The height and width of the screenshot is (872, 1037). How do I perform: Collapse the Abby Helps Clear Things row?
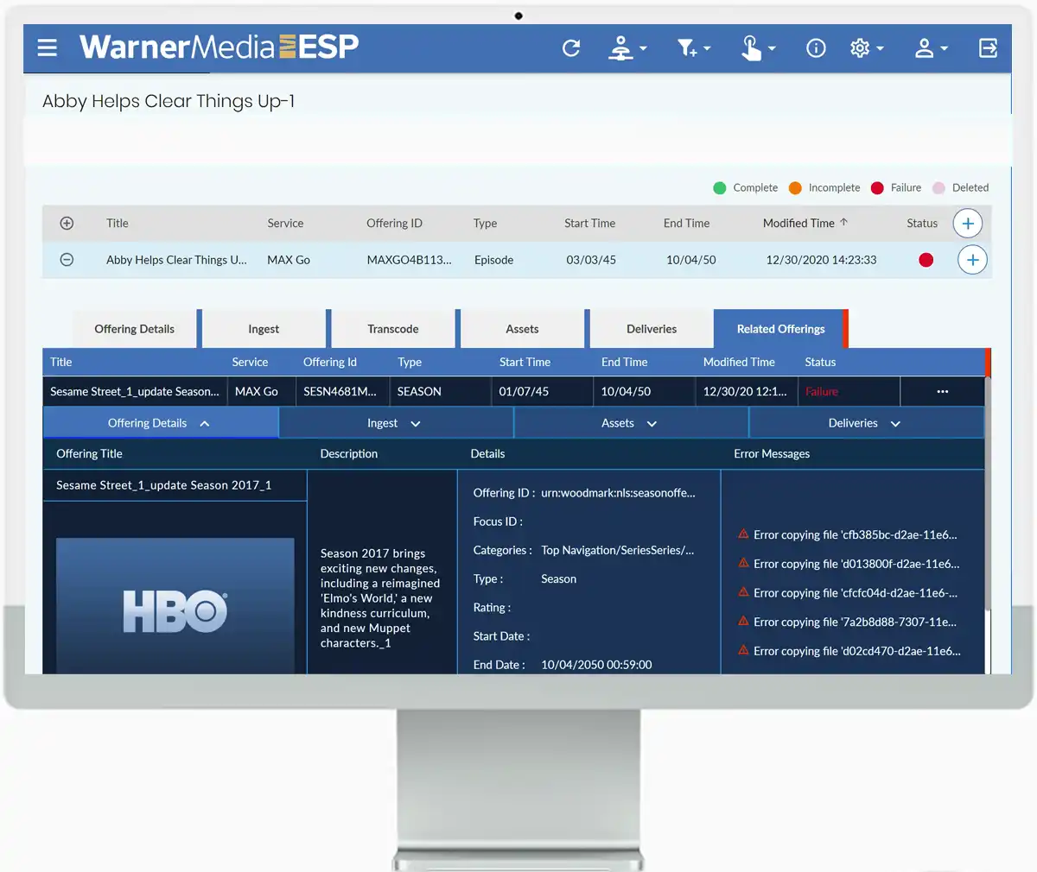(67, 259)
